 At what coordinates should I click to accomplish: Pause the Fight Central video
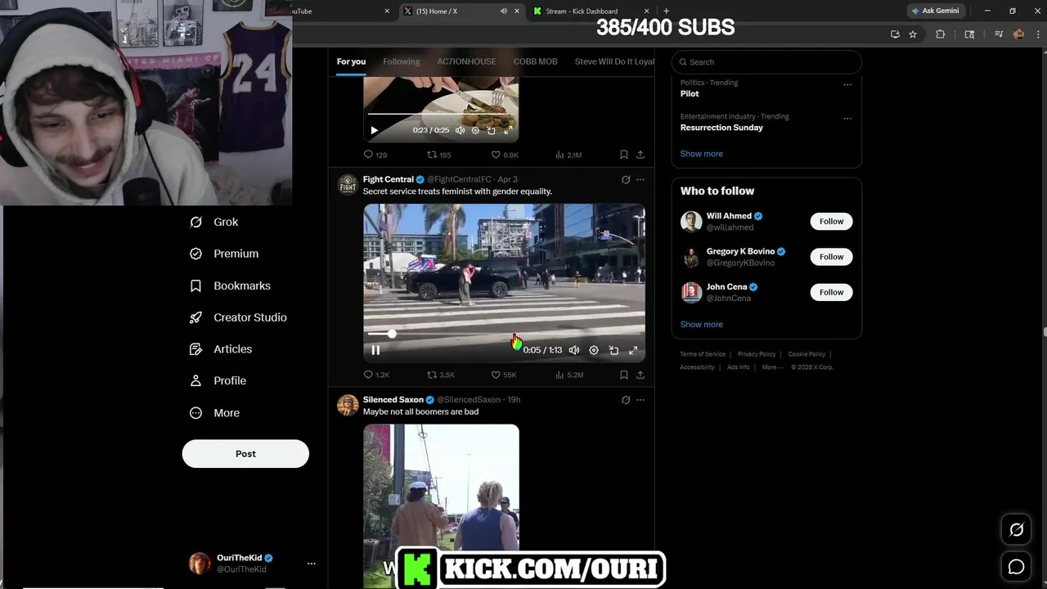[375, 350]
